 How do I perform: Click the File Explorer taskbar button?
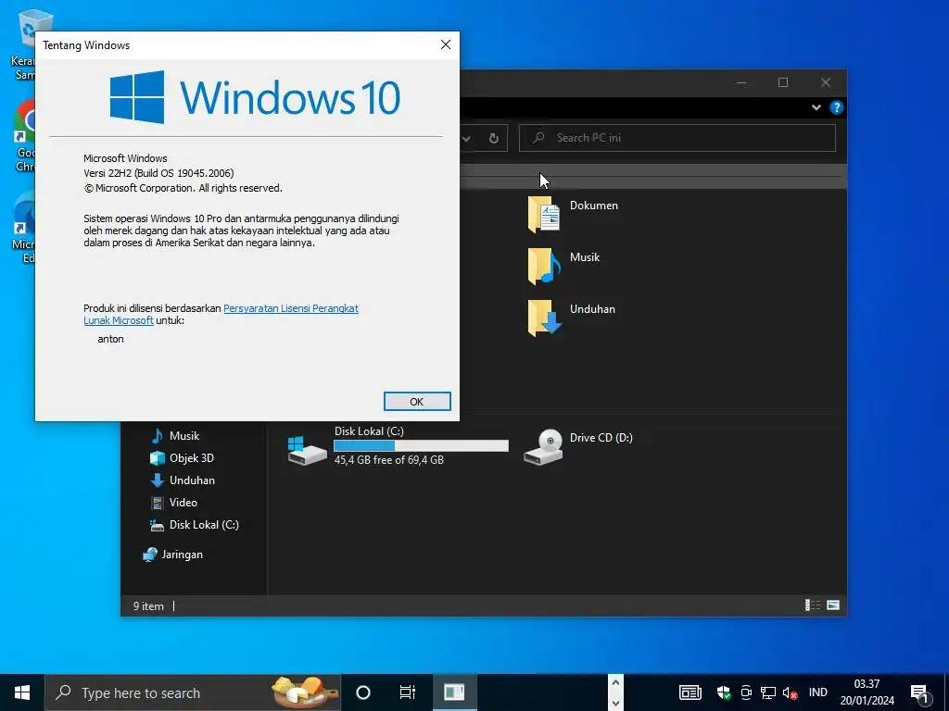(454, 692)
